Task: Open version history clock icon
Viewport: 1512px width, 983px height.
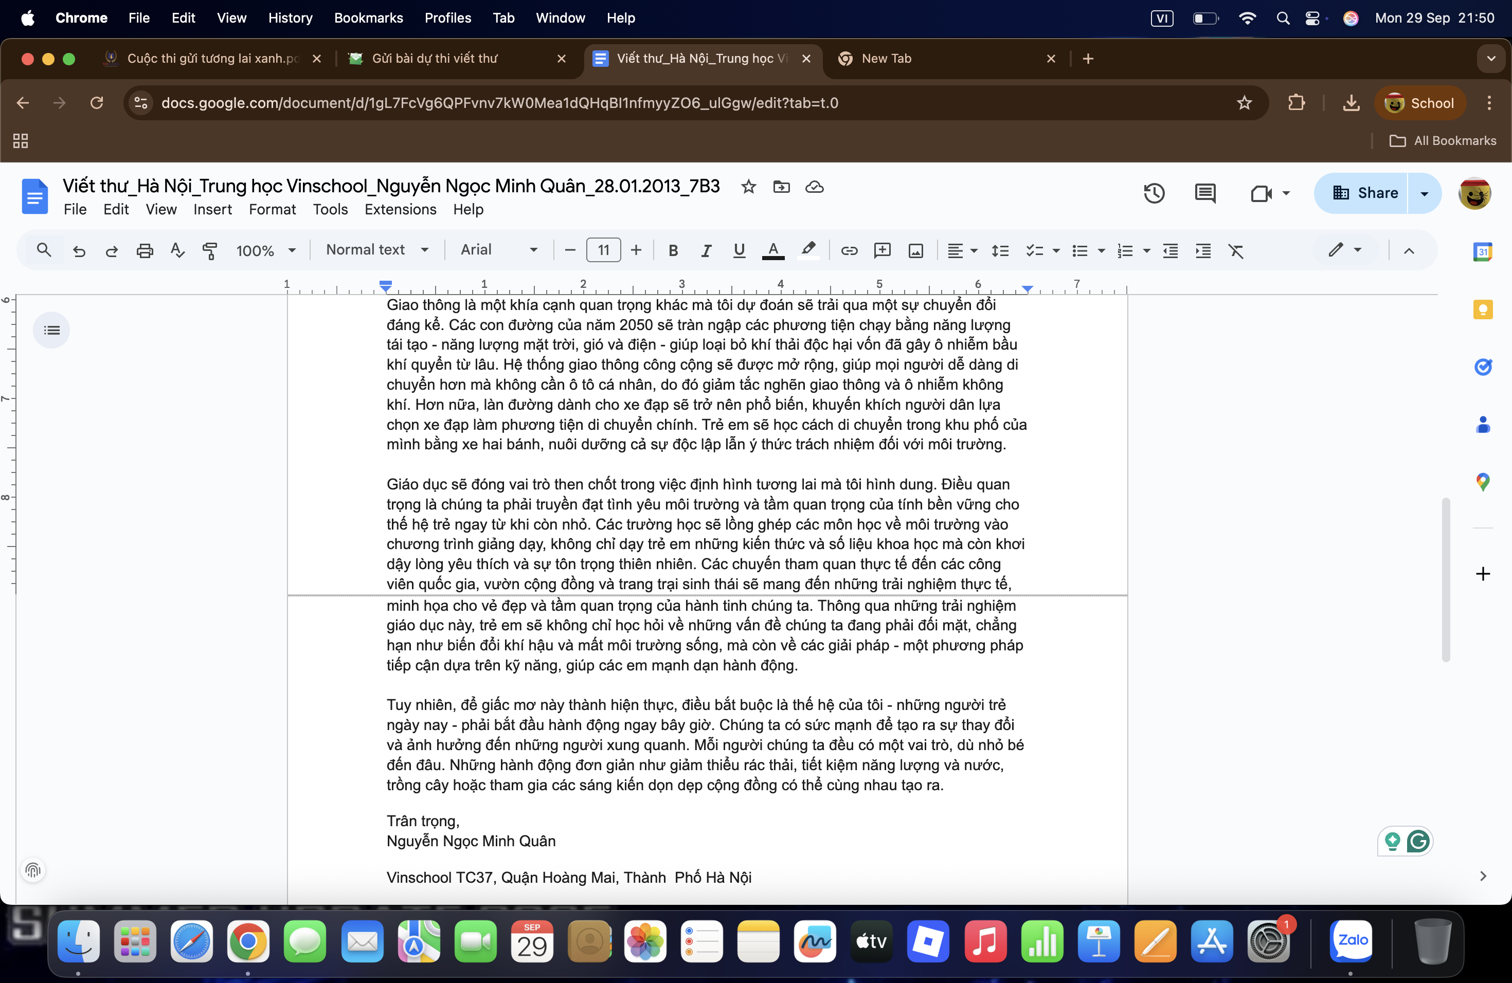Action: pyautogui.click(x=1154, y=193)
